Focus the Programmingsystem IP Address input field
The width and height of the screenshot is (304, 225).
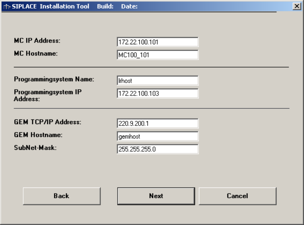(x=158, y=93)
